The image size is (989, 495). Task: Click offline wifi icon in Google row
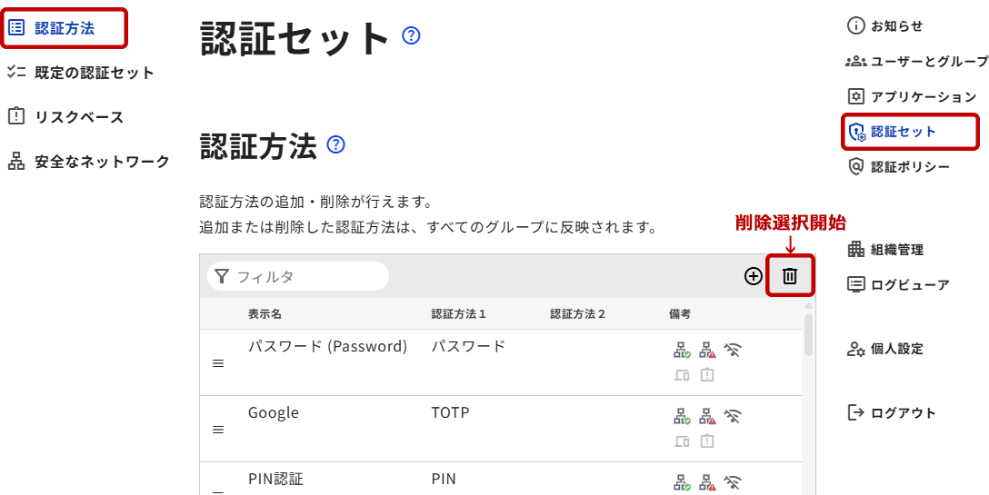[733, 416]
